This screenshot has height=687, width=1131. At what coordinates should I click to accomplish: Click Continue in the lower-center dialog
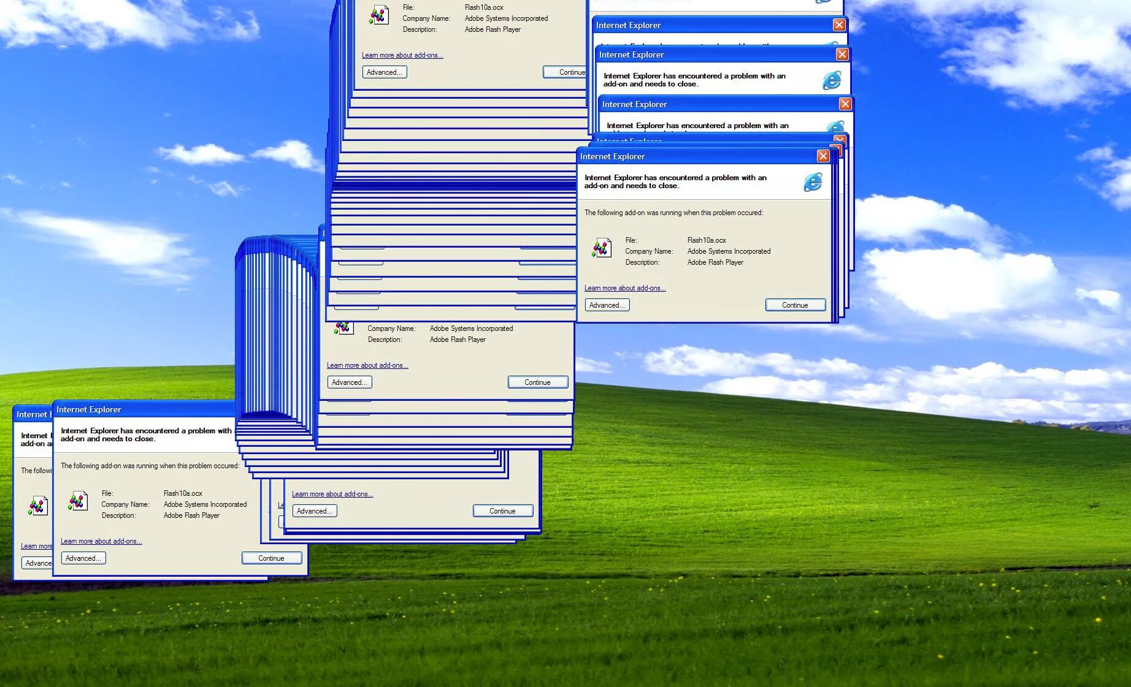click(x=503, y=511)
